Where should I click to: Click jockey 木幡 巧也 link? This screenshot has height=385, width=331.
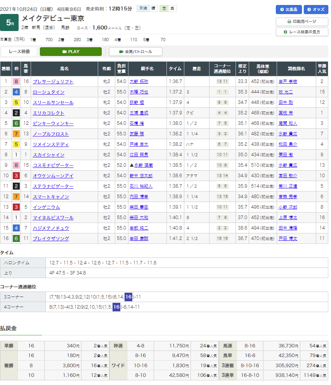click(139, 92)
